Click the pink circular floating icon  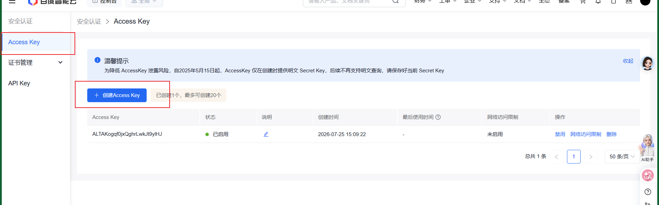(648, 176)
